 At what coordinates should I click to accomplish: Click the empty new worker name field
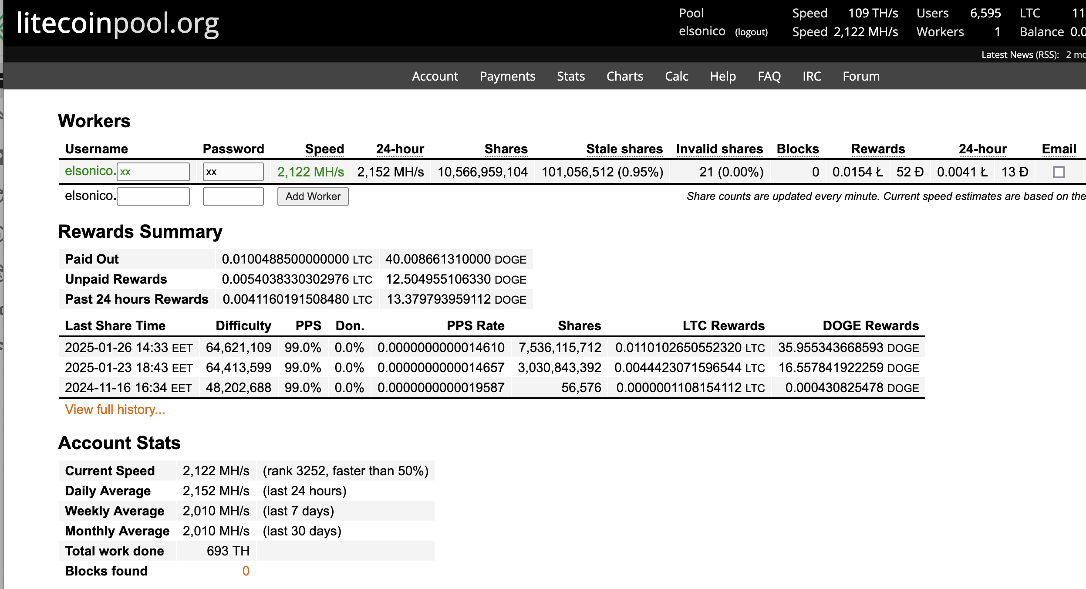[153, 196]
